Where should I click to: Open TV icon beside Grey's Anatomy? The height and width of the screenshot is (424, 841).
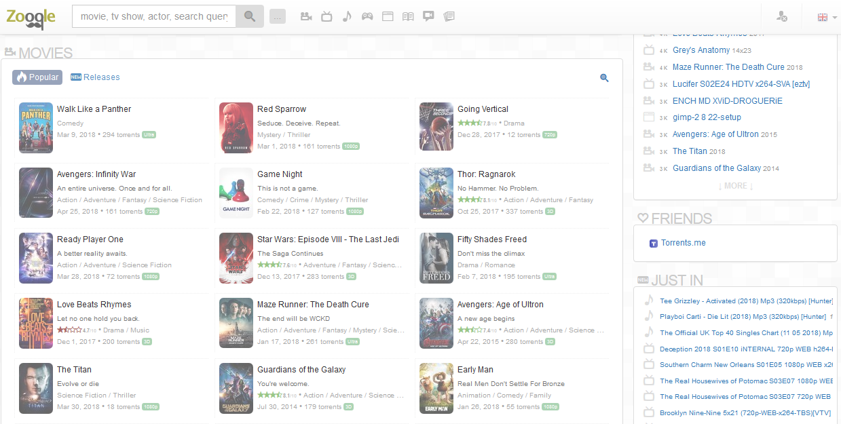coord(648,50)
